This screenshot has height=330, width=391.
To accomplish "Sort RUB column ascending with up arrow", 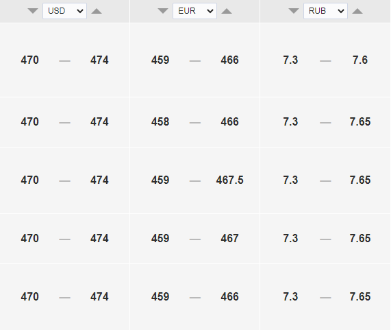I will pos(357,11).
